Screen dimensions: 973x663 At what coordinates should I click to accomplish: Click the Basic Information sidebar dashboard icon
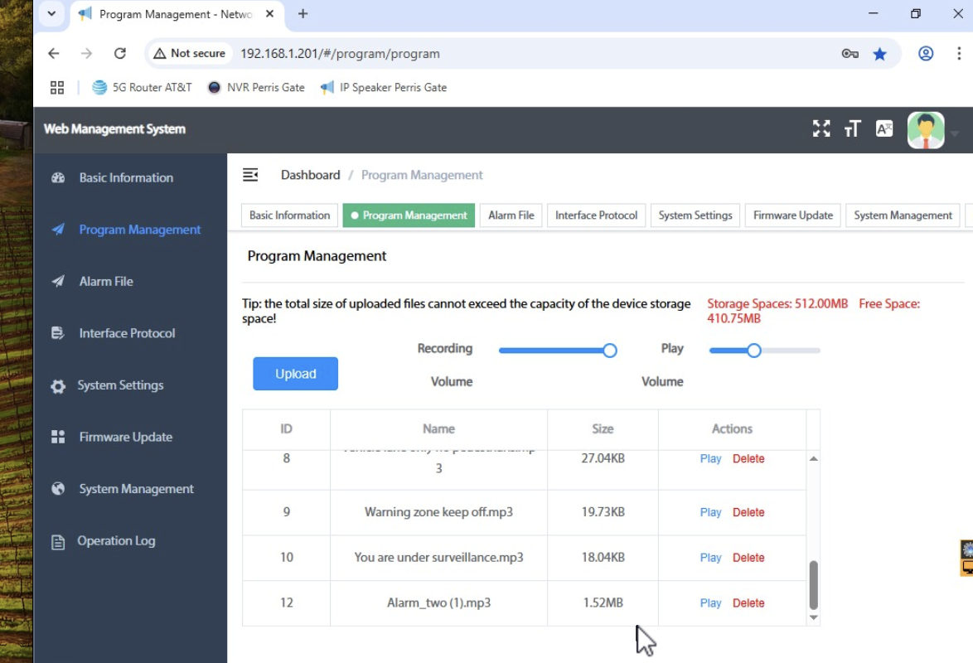click(58, 177)
